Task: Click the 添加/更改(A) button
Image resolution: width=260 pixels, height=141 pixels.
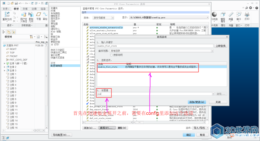Action: click(x=197, y=102)
